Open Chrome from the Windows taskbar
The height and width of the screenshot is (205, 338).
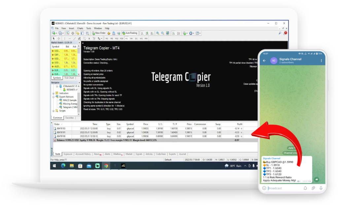click(x=106, y=166)
